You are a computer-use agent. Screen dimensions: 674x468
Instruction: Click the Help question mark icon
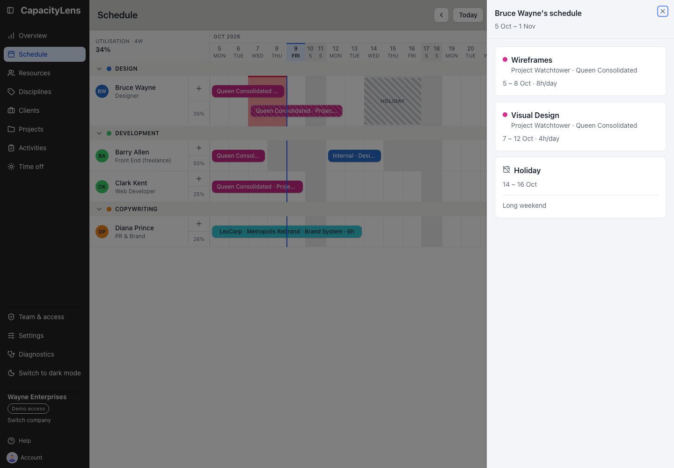(11, 441)
